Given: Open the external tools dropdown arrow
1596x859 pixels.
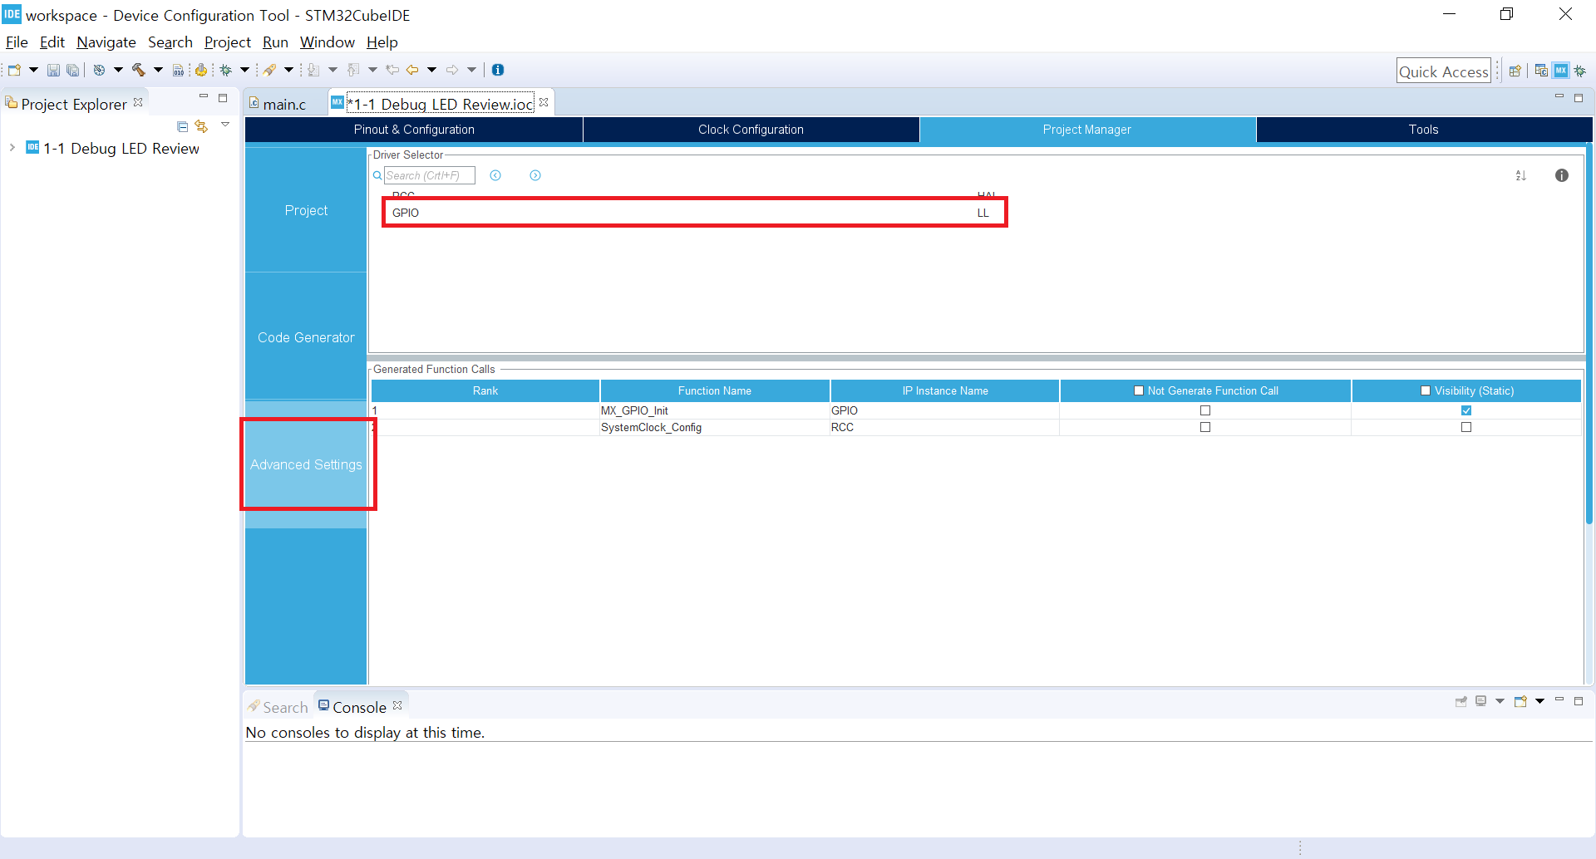Looking at the screenshot, I should point(289,71).
